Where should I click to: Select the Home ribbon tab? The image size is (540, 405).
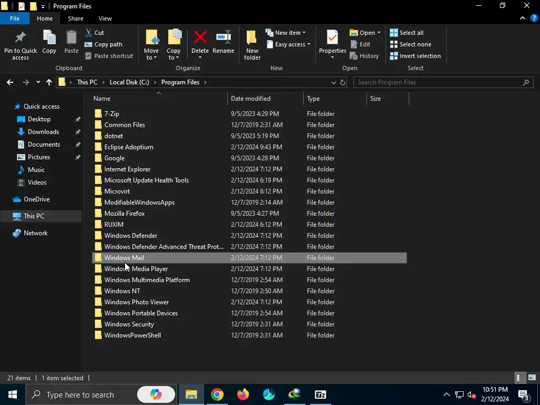point(45,18)
